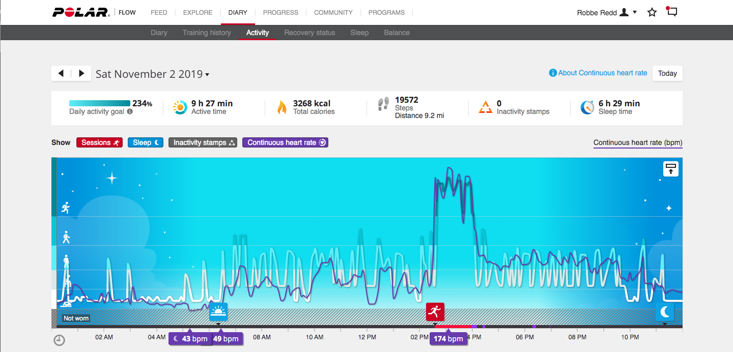Toggle the Sleep display filter
The height and width of the screenshot is (352, 733).
[x=146, y=142]
